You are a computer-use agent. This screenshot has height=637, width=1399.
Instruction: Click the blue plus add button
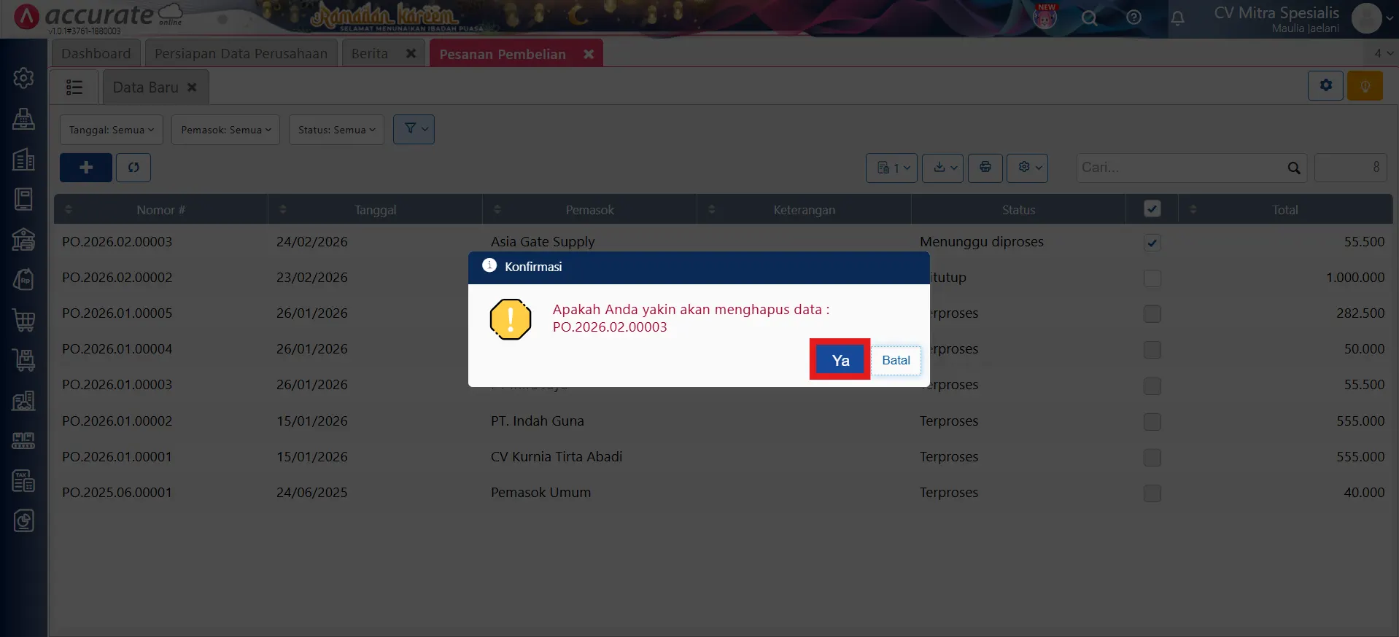click(x=86, y=168)
